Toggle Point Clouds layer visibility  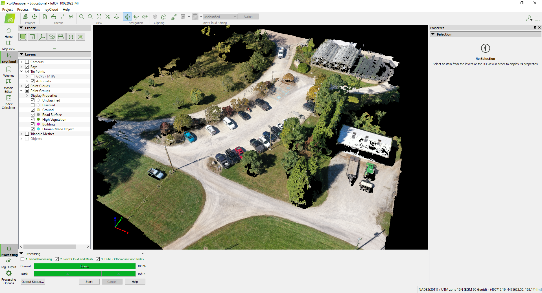(x=27, y=86)
